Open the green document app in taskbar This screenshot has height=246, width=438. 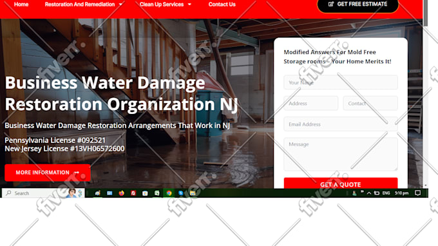tap(157, 193)
